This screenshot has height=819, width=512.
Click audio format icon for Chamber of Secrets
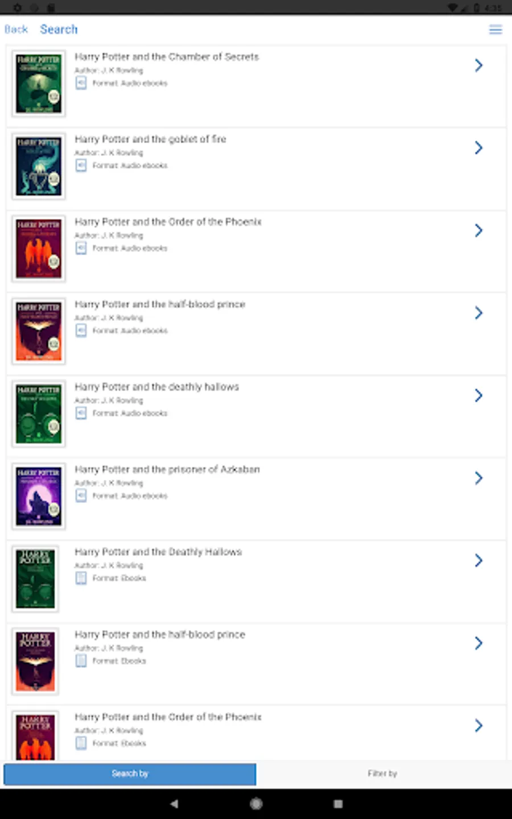coord(81,83)
